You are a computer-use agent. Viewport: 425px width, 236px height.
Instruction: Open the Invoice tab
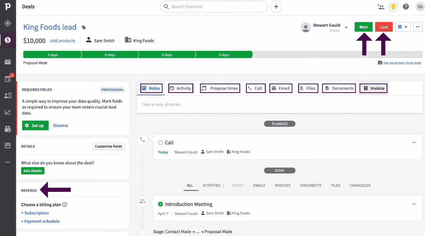[374, 88]
